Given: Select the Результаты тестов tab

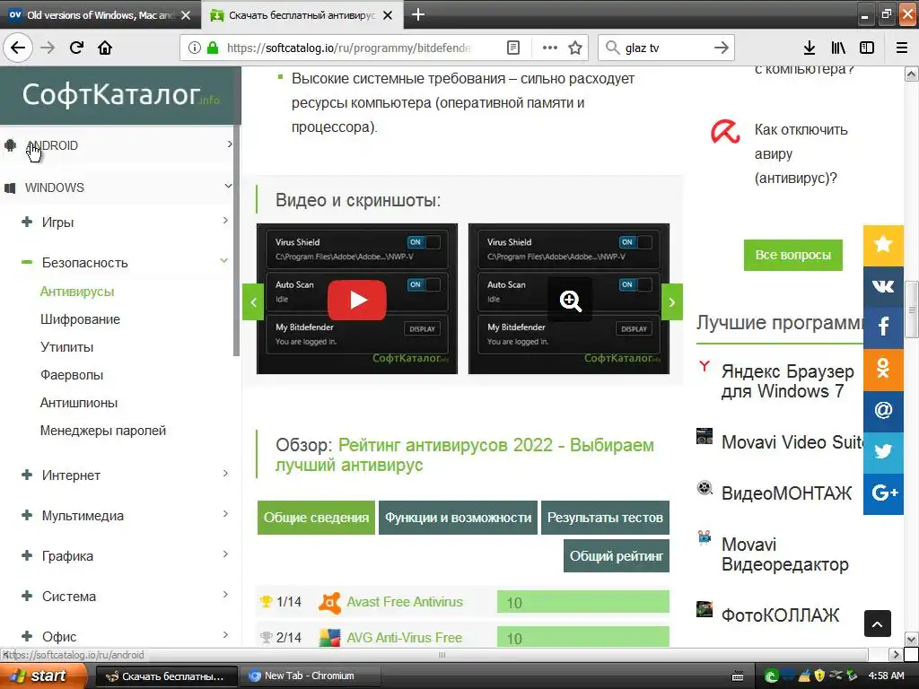Looking at the screenshot, I should click(605, 518).
